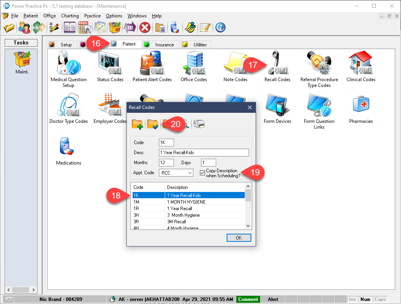Click the Alert status bar entry
Viewport: 401px width, 304px height.
[x=273, y=299]
